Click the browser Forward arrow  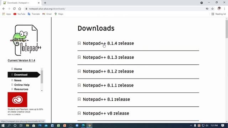tap(9, 9)
